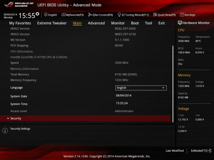The image size is (214, 160).
Task: Launch EZ Tuning Wizard bulb icon
Action: pyautogui.click(x=119, y=15)
